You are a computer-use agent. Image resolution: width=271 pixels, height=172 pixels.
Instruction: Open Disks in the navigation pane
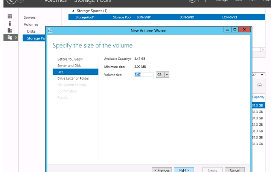(31, 31)
